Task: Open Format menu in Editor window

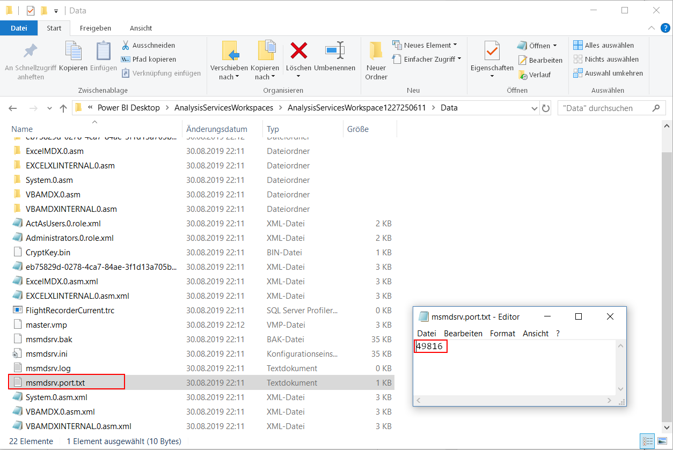Action: pyautogui.click(x=502, y=333)
